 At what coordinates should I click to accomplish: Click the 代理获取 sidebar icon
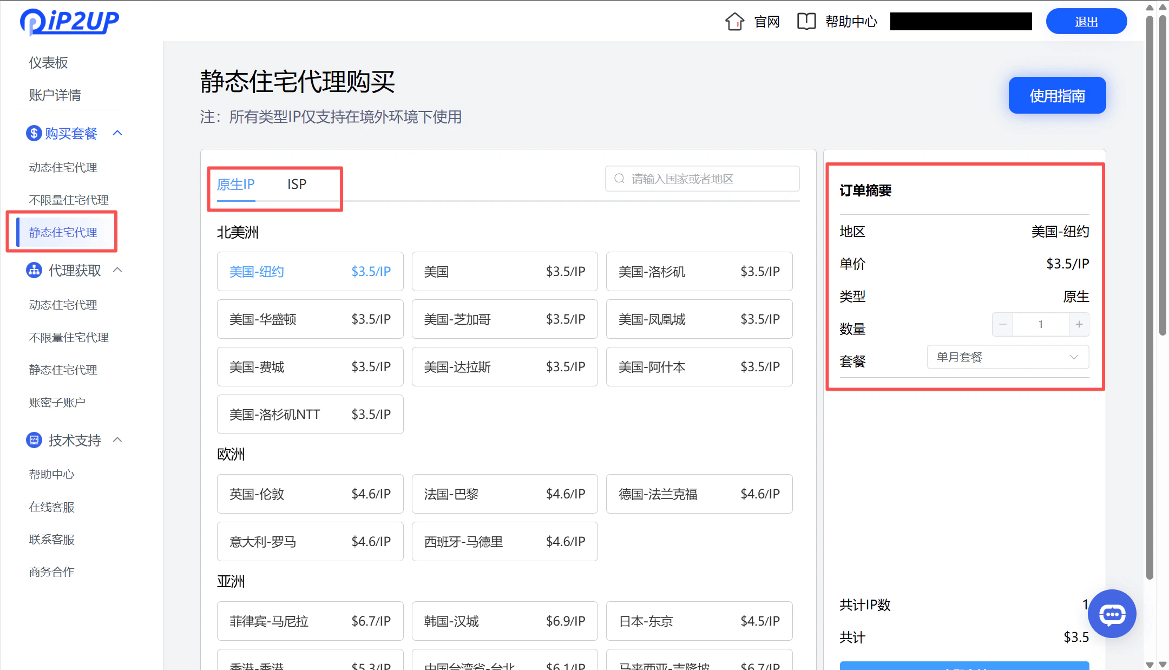click(34, 270)
